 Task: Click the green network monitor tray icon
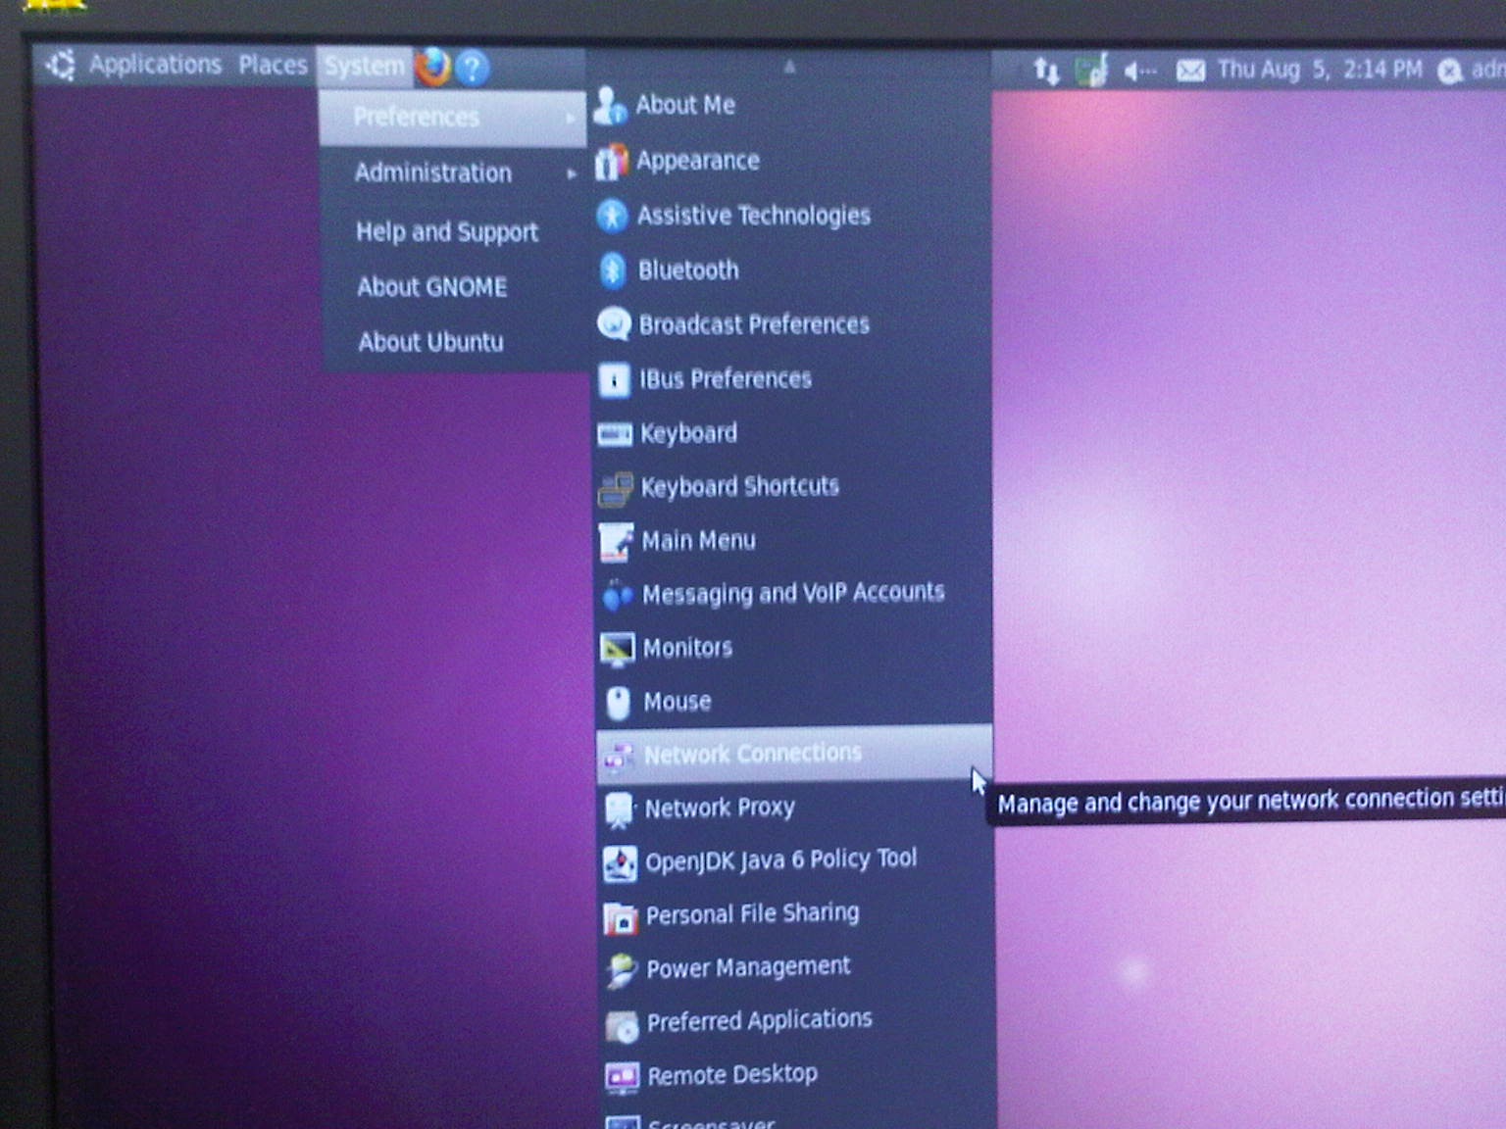(x=1091, y=71)
